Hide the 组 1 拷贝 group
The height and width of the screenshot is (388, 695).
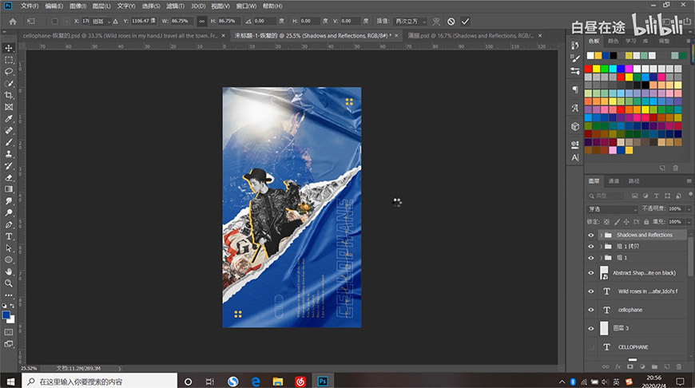591,246
